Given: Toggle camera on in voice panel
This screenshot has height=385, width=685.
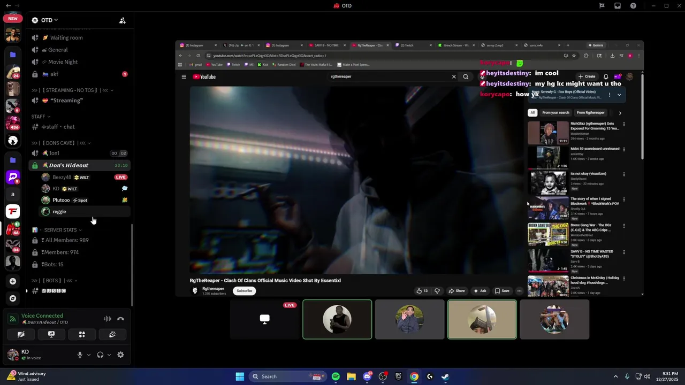Looking at the screenshot, I should pos(21,334).
